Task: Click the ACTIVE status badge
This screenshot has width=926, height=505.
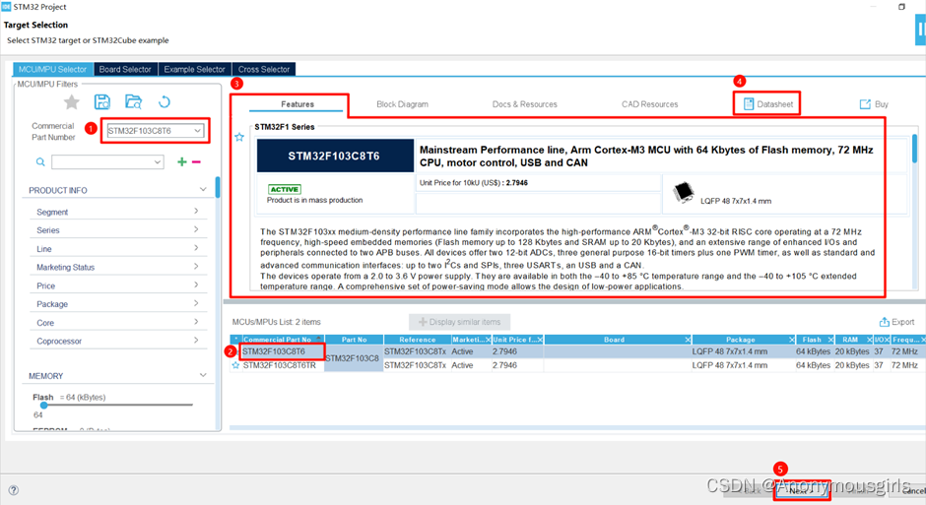Action: pyautogui.click(x=285, y=189)
